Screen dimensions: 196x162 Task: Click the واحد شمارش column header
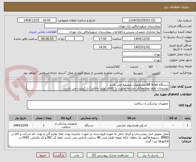89,118
